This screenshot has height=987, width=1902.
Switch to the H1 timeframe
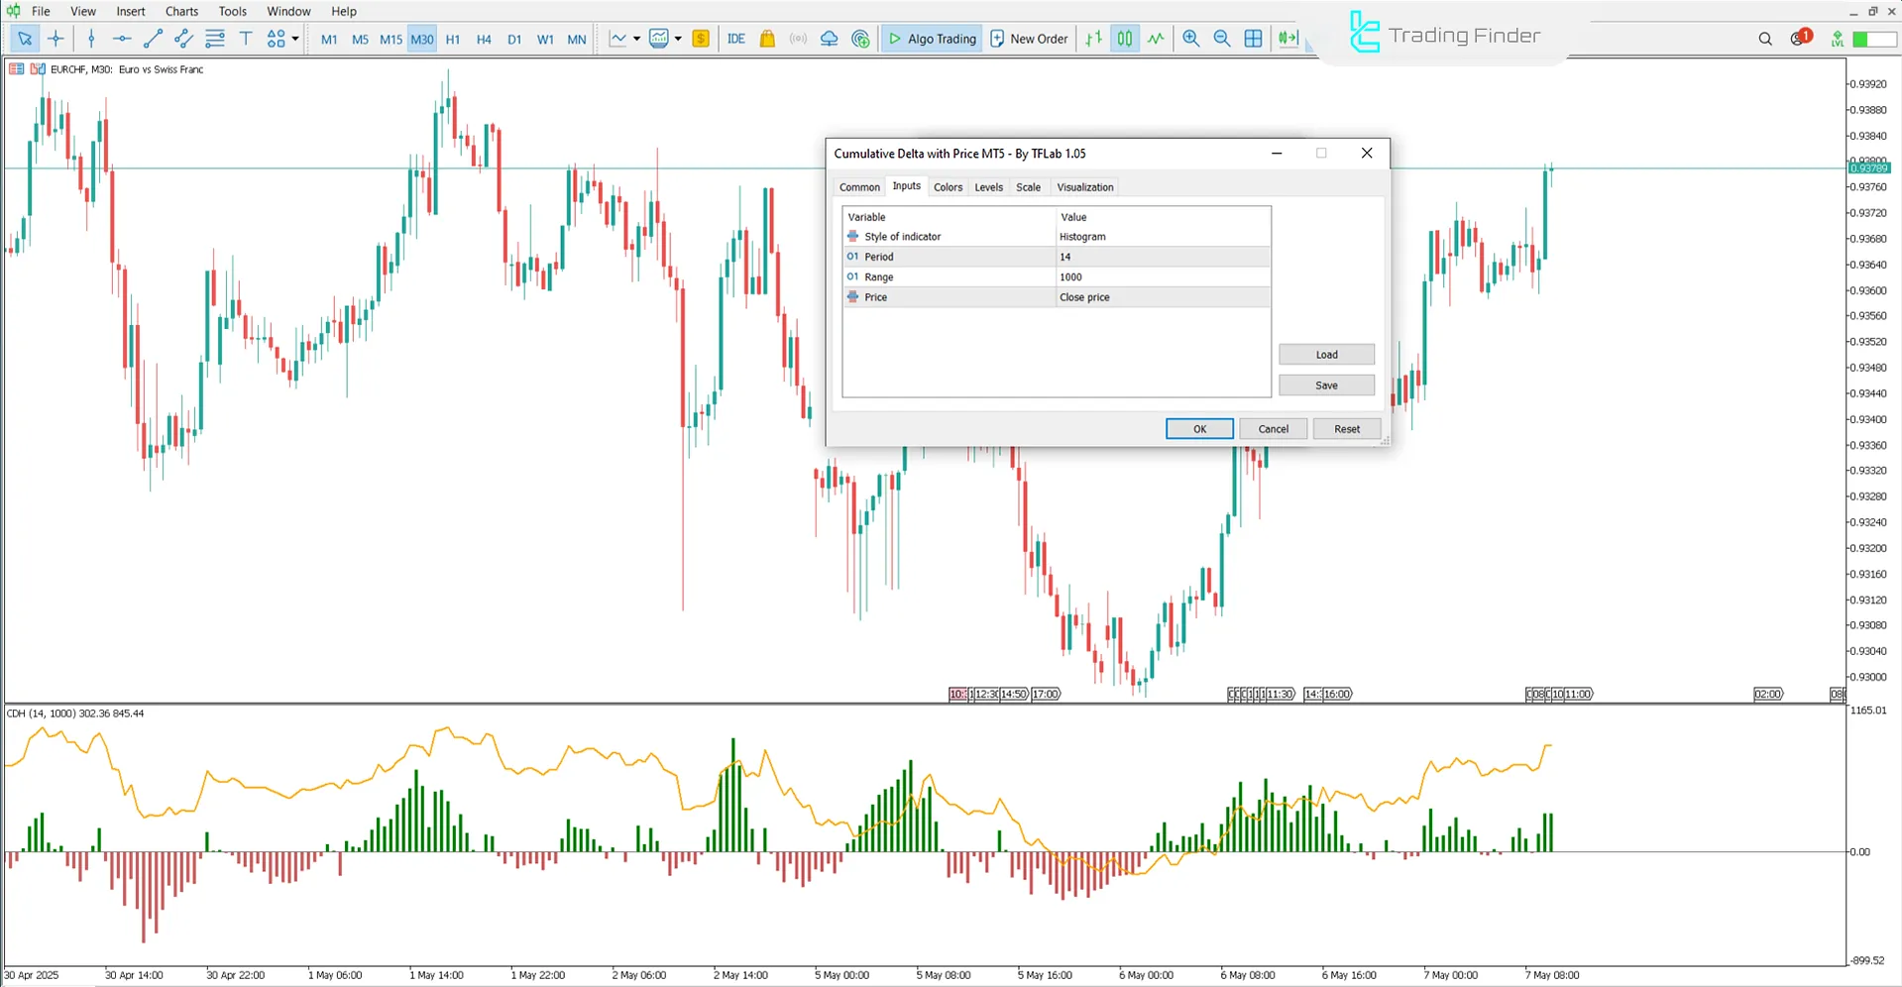[x=453, y=39]
